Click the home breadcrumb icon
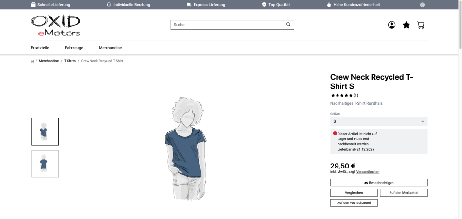This screenshot has height=219, width=462. [x=32, y=61]
